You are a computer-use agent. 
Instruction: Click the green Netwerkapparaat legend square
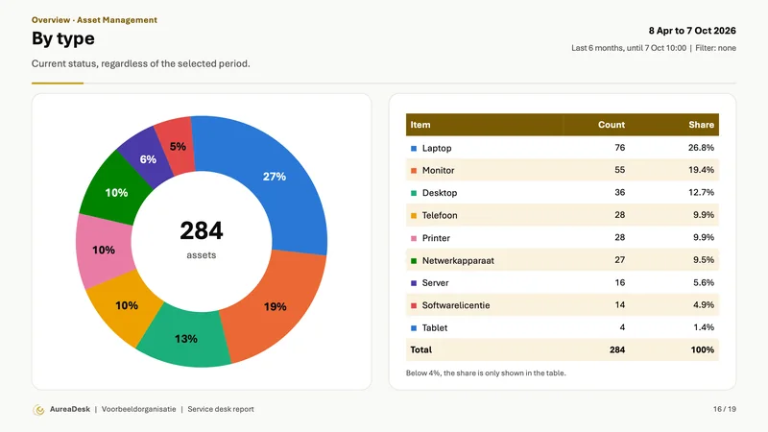coord(414,260)
